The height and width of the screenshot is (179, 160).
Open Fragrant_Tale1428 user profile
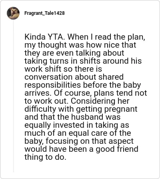click(x=44, y=13)
